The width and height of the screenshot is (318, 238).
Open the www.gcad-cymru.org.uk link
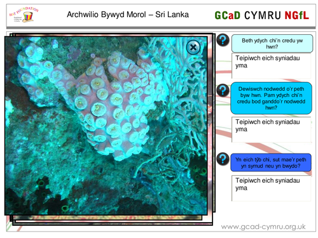[263, 227]
